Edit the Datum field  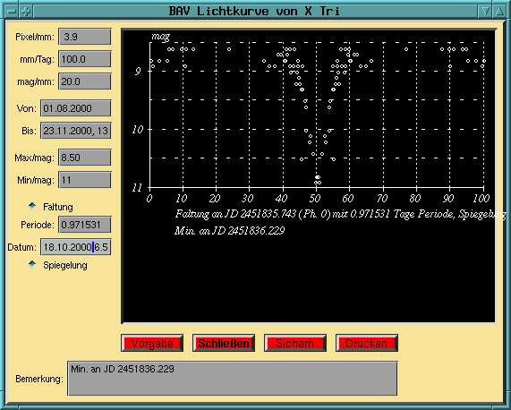(76, 247)
